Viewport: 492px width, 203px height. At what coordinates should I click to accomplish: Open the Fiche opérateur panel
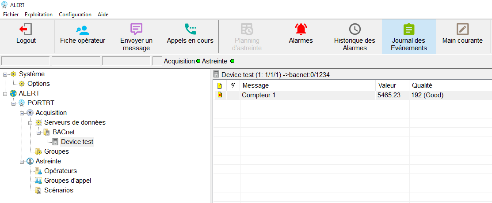click(83, 30)
